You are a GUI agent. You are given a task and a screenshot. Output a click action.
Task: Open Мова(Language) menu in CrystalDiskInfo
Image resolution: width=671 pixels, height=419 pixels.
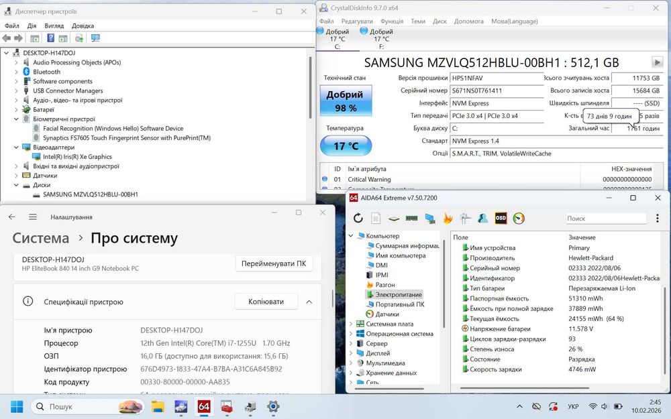(515, 21)
